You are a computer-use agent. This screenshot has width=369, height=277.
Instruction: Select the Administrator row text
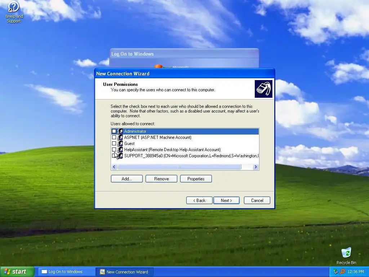click(135, 131)
